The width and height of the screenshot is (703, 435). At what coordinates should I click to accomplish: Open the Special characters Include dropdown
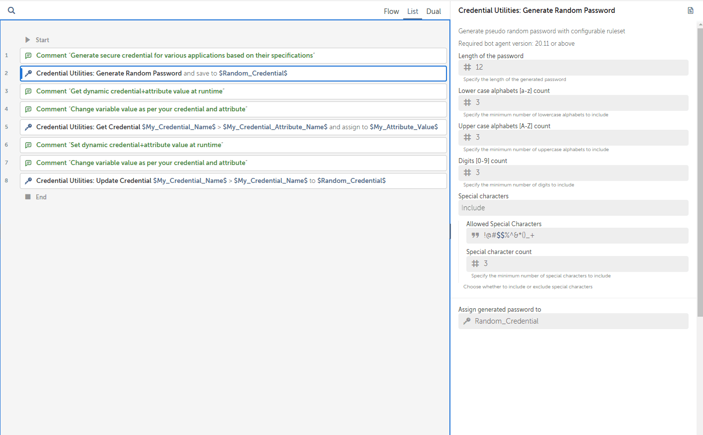(573, 208)
